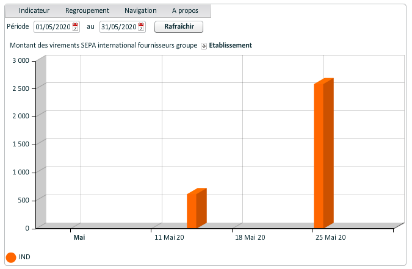Click the 3 000 y-axis value
This screenshot has height=269, width=412.
click(21, 60)
